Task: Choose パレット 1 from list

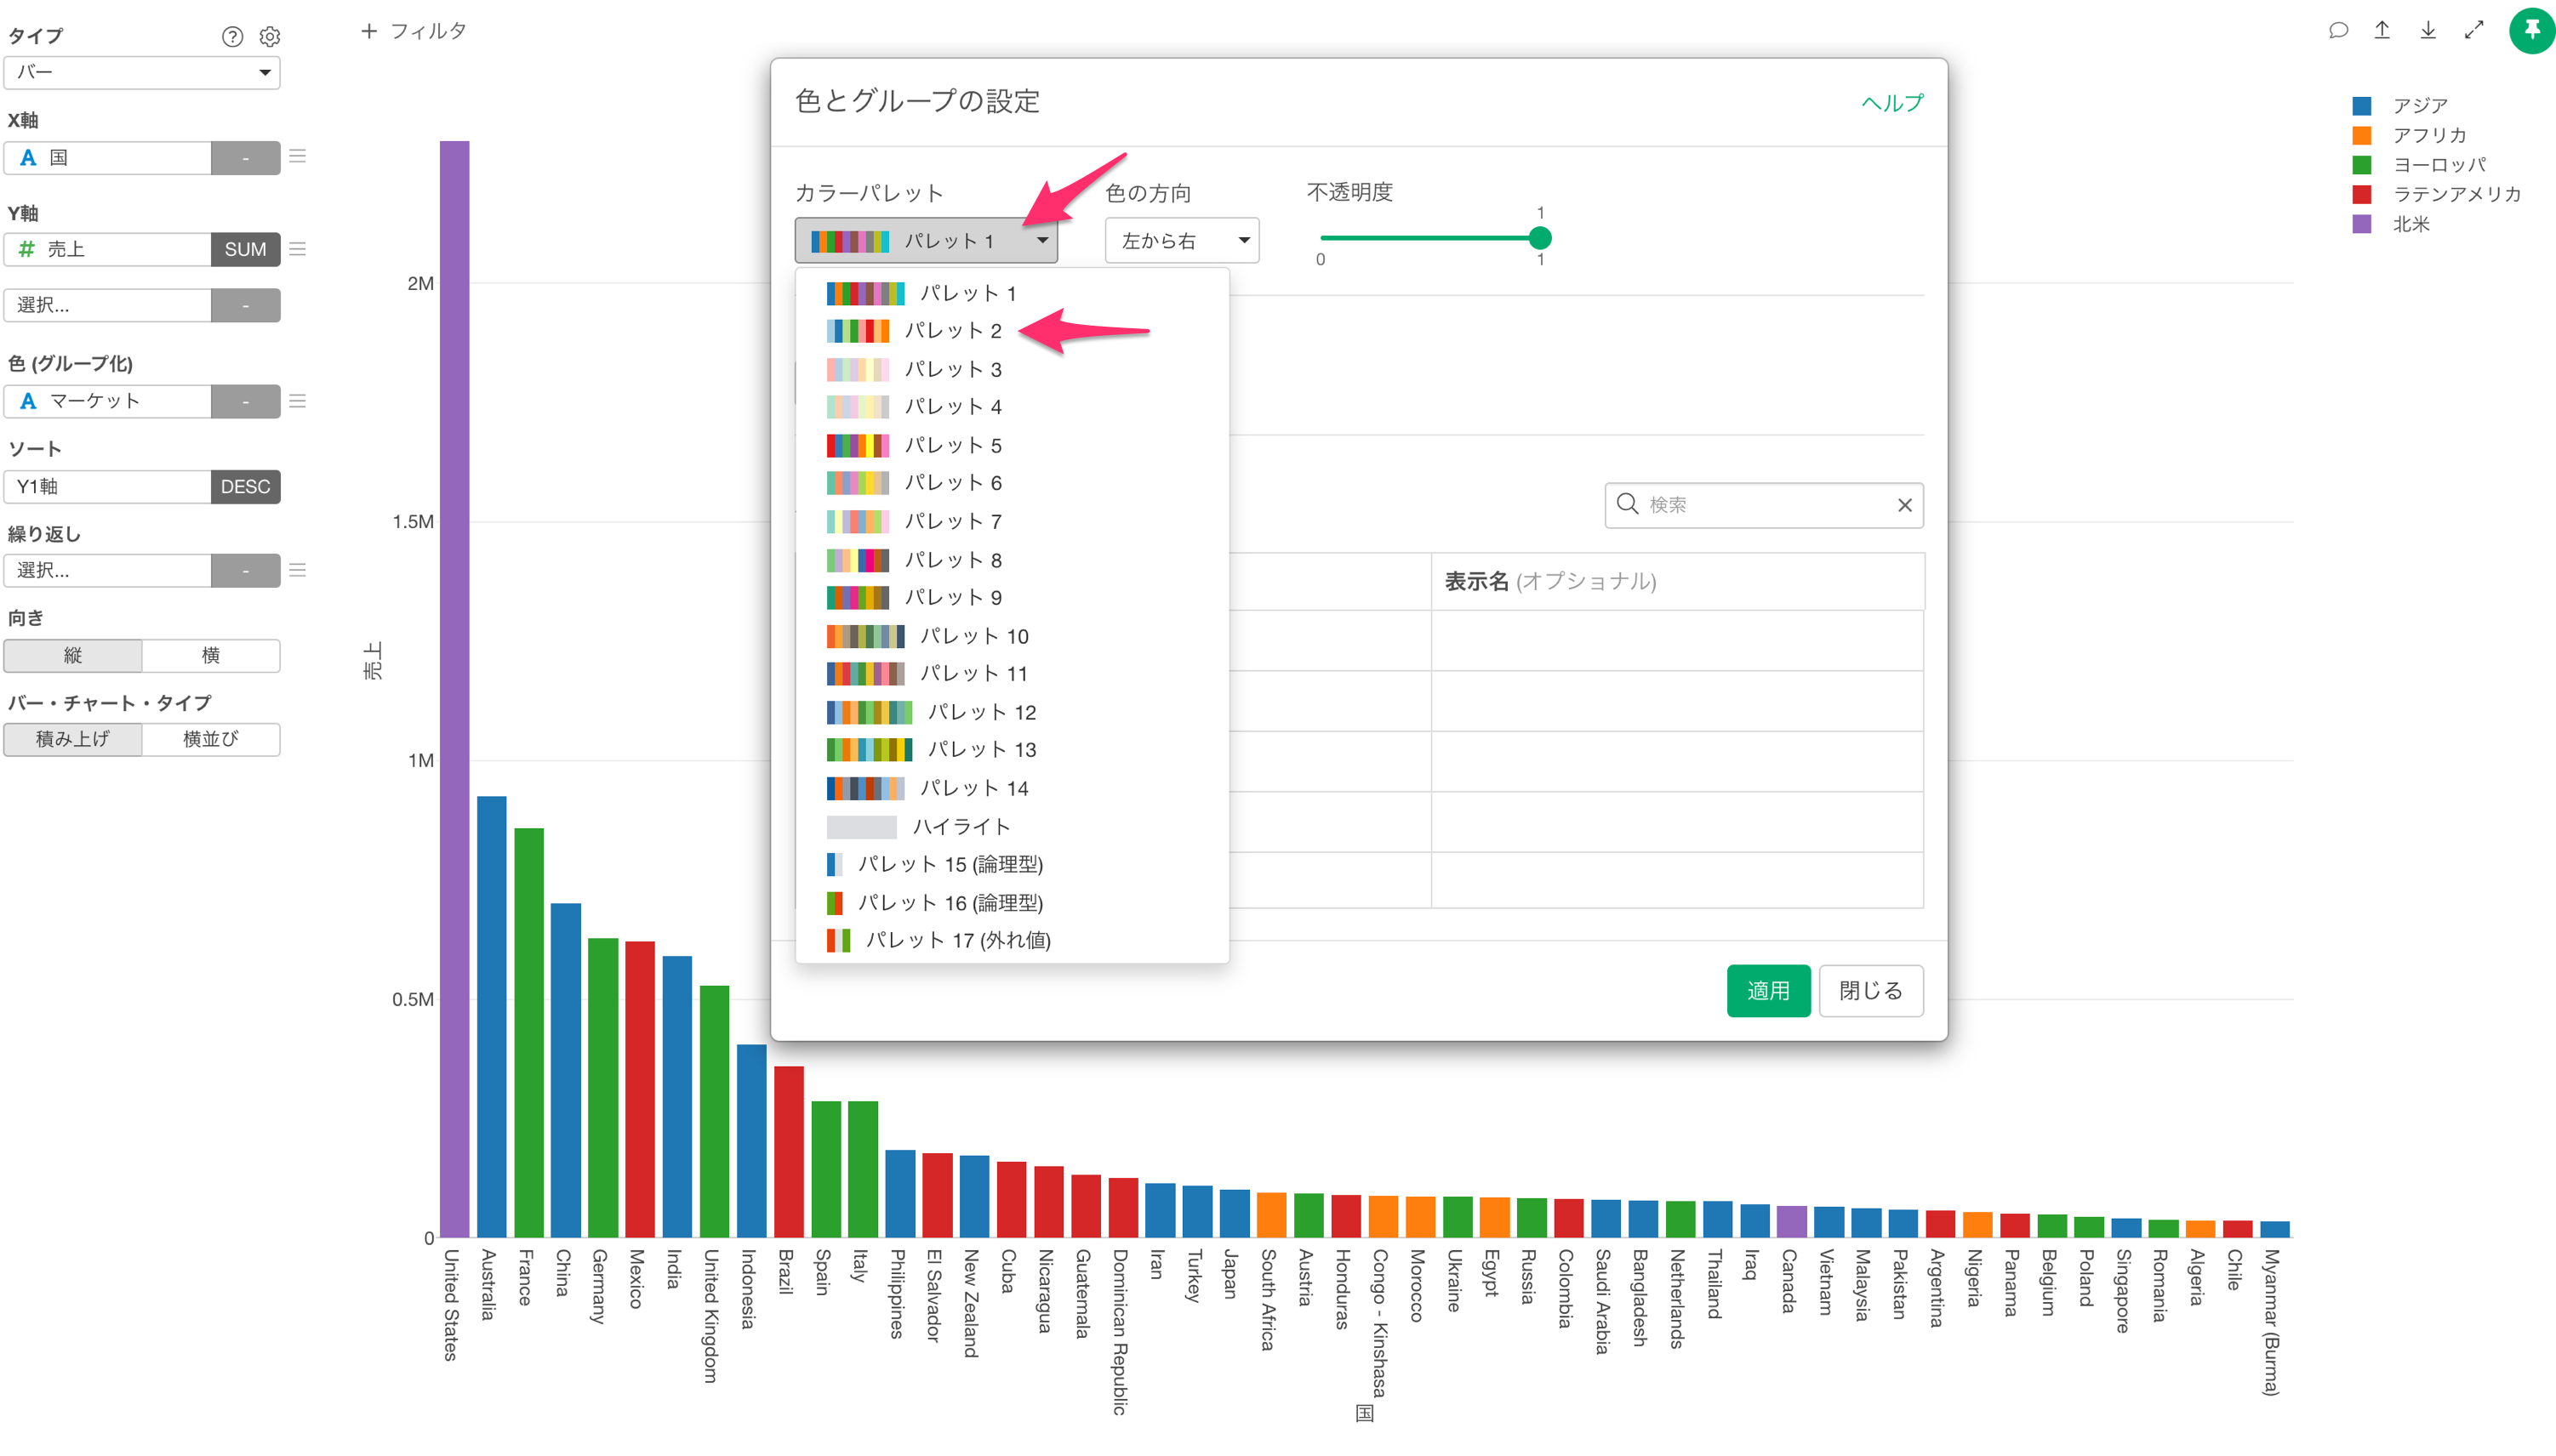Action: (1012, 293)
